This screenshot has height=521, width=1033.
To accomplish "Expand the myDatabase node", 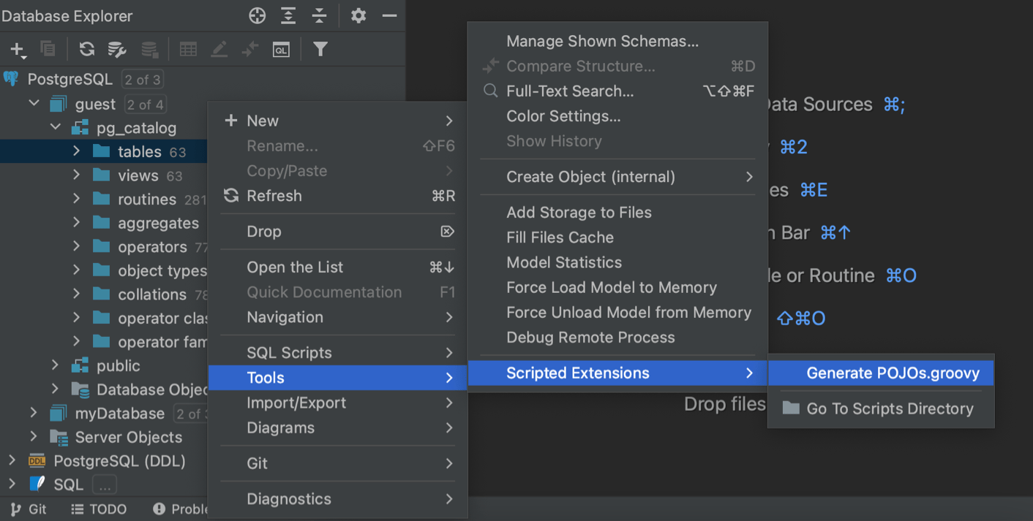I will 34,414.
